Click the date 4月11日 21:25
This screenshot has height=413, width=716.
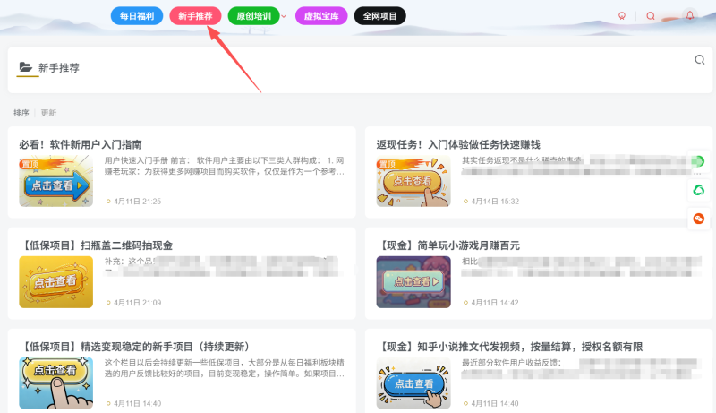tap(138, 202)
